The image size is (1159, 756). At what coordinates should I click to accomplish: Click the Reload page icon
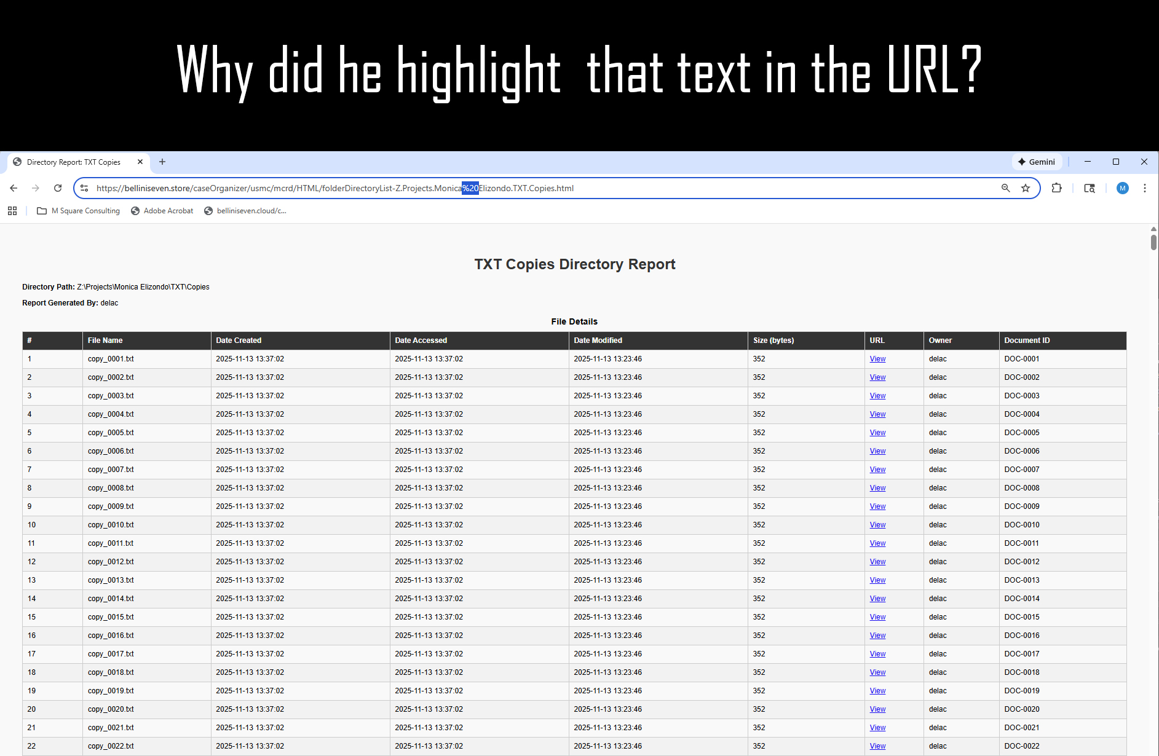58,188
